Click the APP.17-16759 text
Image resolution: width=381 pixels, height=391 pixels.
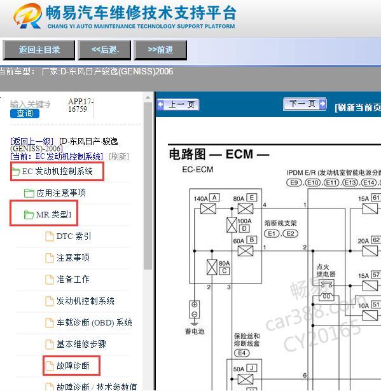pos(80,106)
